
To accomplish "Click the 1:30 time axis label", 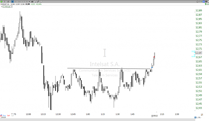I will [x=118, y=114].
